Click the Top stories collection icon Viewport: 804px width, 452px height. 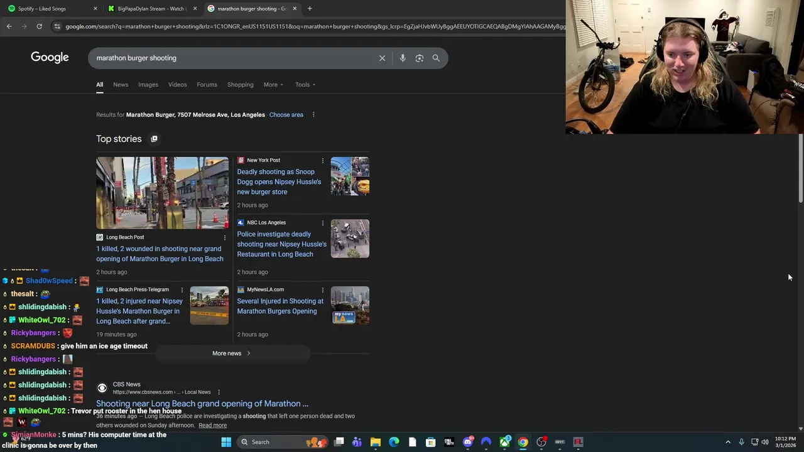pos(154,139)
